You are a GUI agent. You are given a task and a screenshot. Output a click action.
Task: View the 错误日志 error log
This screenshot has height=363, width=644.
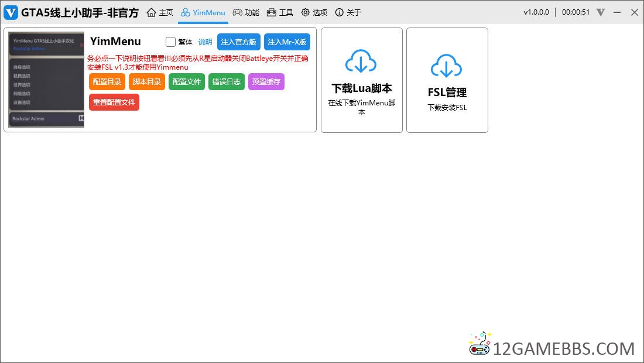[227, 82]
